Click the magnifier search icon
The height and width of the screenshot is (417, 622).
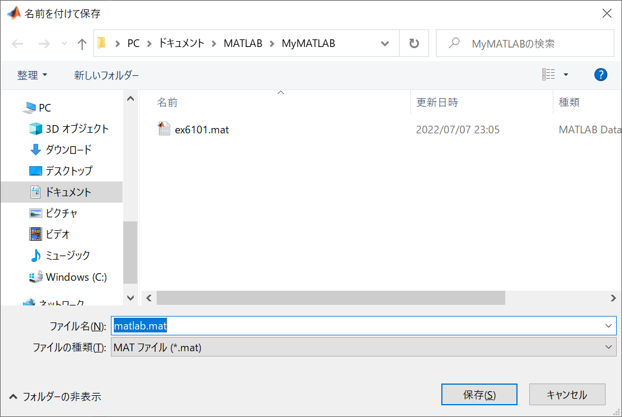pyautogui.click(x=454, y=43)
